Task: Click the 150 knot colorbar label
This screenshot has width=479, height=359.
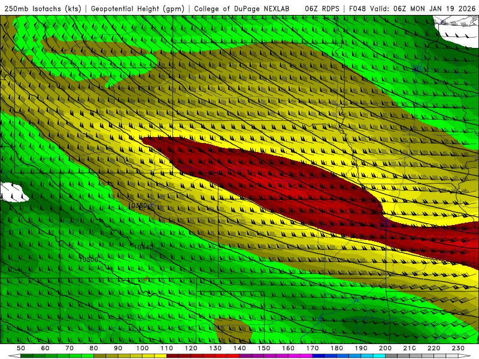Action: [264, 348]
